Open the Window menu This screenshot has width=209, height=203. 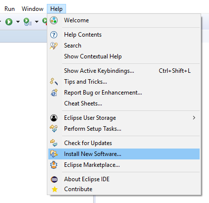33,9
